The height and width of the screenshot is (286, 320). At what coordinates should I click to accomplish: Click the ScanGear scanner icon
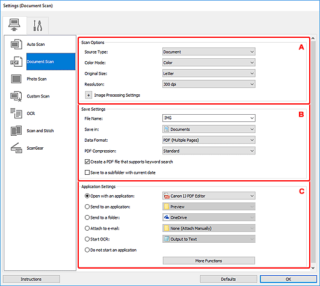[16, 148]
